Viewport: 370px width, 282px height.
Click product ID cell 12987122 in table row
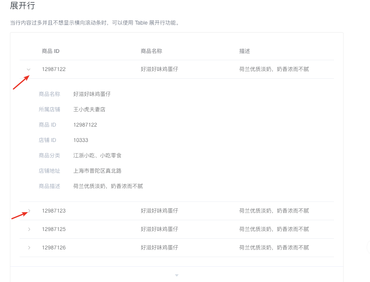tap(54, 69)
